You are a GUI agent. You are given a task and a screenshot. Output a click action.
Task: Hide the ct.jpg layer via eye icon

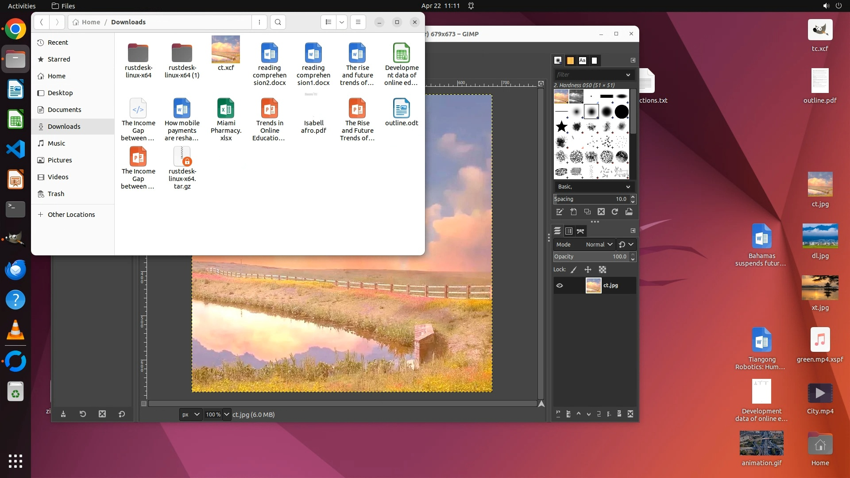pyautogui.click(x=560, y=285)
